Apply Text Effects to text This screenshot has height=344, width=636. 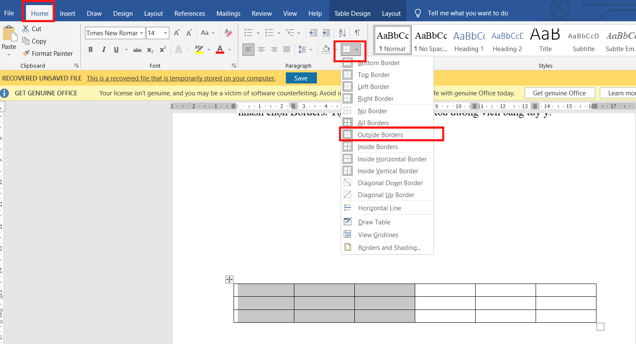coord(178,50)
